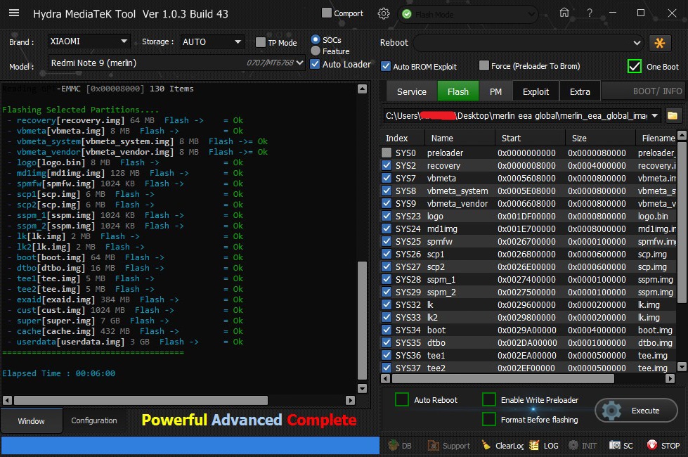
Task: Select the SYS35 dtbo partition row
Action: tap(528, 342)
